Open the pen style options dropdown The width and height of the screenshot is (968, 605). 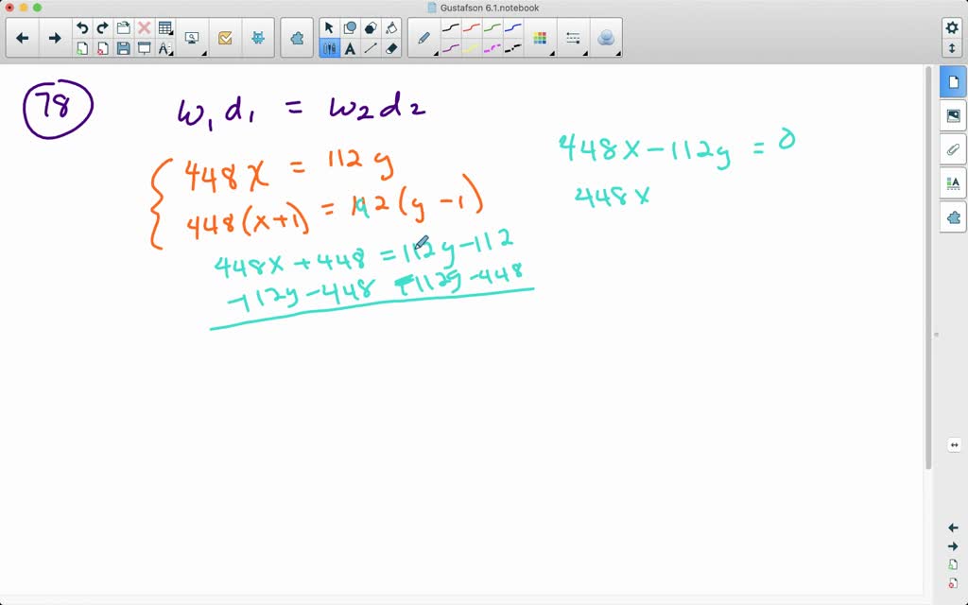point(436,55)
